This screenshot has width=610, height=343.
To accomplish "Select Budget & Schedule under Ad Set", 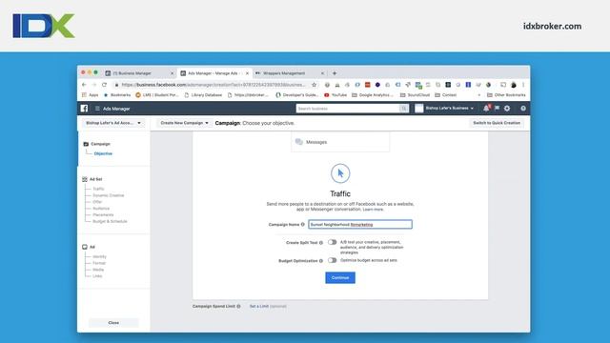I will [x=110, y=221].
